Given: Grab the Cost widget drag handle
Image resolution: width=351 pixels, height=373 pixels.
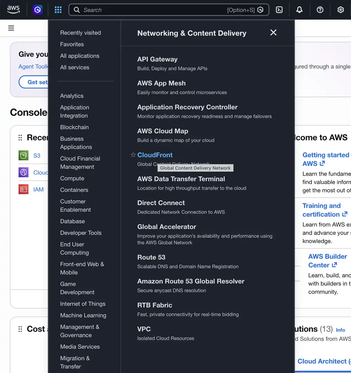Looking at the screenshot, I should [x=20, y=329].
